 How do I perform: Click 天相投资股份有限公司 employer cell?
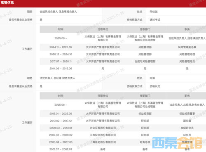103,135
